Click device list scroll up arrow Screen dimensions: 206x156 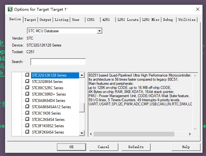click(82, 75)
